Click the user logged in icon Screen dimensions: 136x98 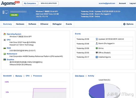[x=97, y=44]
